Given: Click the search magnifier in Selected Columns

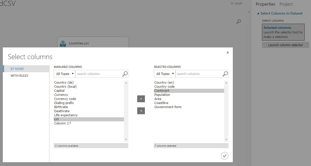Looking at the screenshot, I should click(x=225, y=74).
